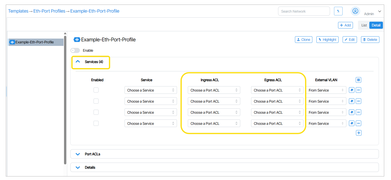This screenshot has height=180, width=391.
Task: Click the Admin user avatar icon
Action: pyautogui.click(x=355, y=11)
